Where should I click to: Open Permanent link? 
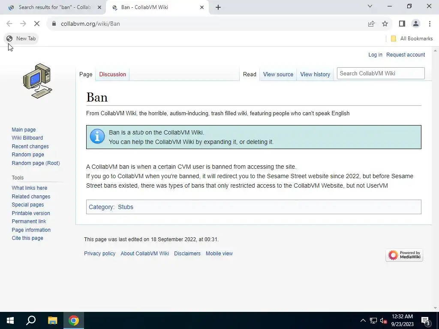pos(29,221)
